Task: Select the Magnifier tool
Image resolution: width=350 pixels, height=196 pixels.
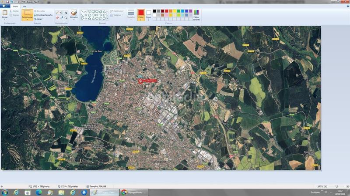Action: click(66, 18)
